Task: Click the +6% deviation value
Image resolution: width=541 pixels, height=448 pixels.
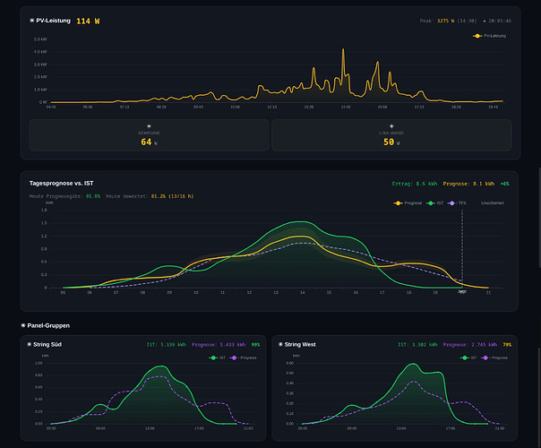Action: click(x=504, y=184)
